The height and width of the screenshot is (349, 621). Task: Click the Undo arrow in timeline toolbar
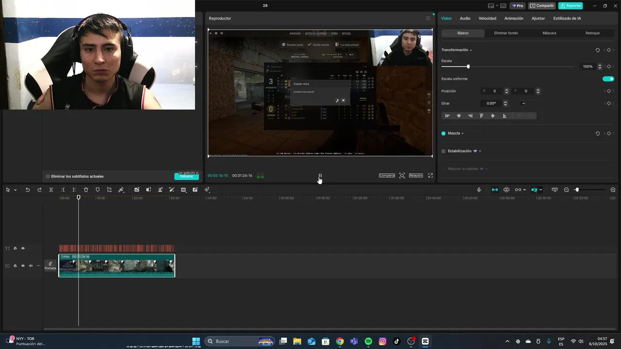28,190
